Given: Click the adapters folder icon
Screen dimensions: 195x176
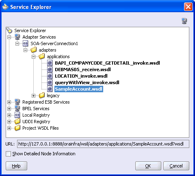Looking at the screenshot, I should pyautogui.click(x=34, y=50).
